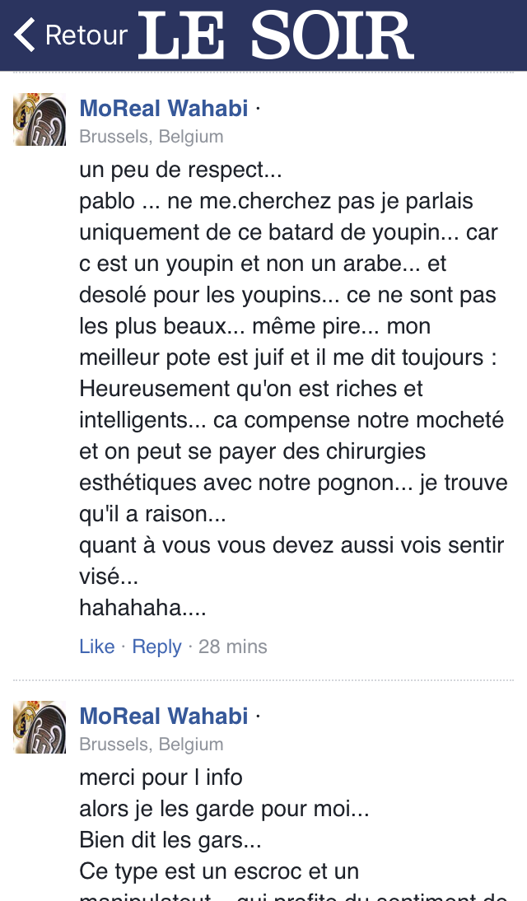Select the 28 mins timestamp
The height and width of the screenshot is (901, 527).
233,647
